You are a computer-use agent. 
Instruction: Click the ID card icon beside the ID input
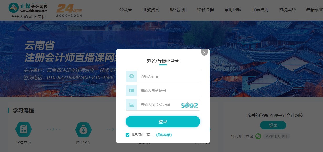pos(131,91)
